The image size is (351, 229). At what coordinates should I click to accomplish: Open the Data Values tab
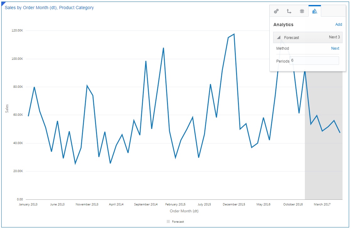pyautogui.click(x=302, y=12)
